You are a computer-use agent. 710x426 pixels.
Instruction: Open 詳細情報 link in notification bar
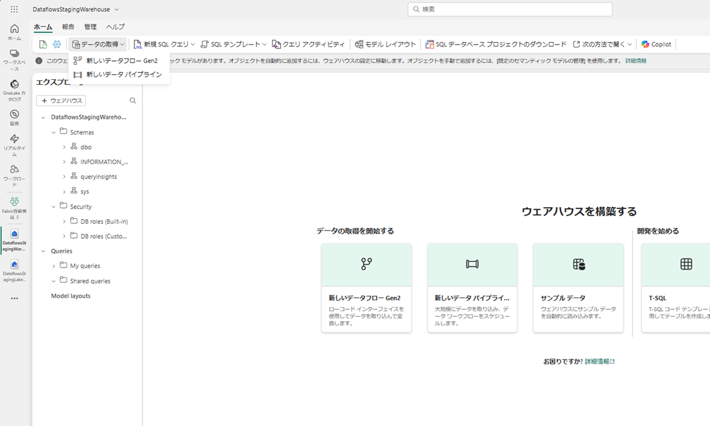point(636,61)
